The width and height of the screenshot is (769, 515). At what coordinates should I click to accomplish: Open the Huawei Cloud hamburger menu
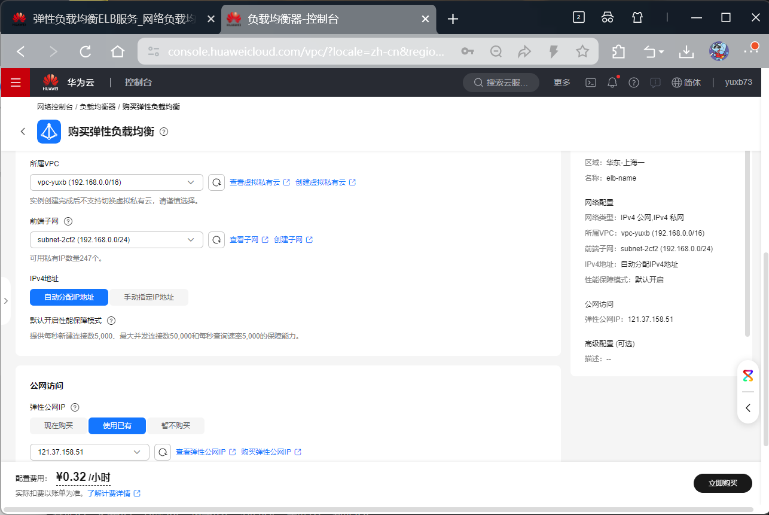pos(16,83)
